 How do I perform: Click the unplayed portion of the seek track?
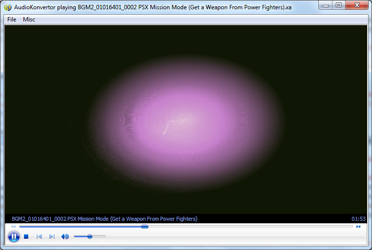(251, 227)
